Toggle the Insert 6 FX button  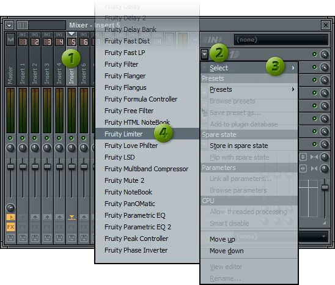[84, 227]
